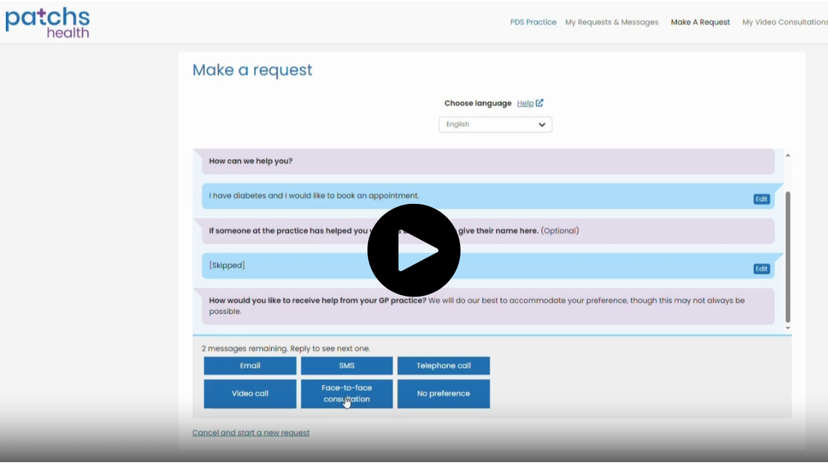The width and height of the screenshot is (828, 466).
Task: Select the Make A Request tab
Action: pyautogui.click(x=700, y=22)
